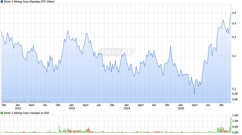Click the price line's lowest point near April 2025

pos(194,94)
